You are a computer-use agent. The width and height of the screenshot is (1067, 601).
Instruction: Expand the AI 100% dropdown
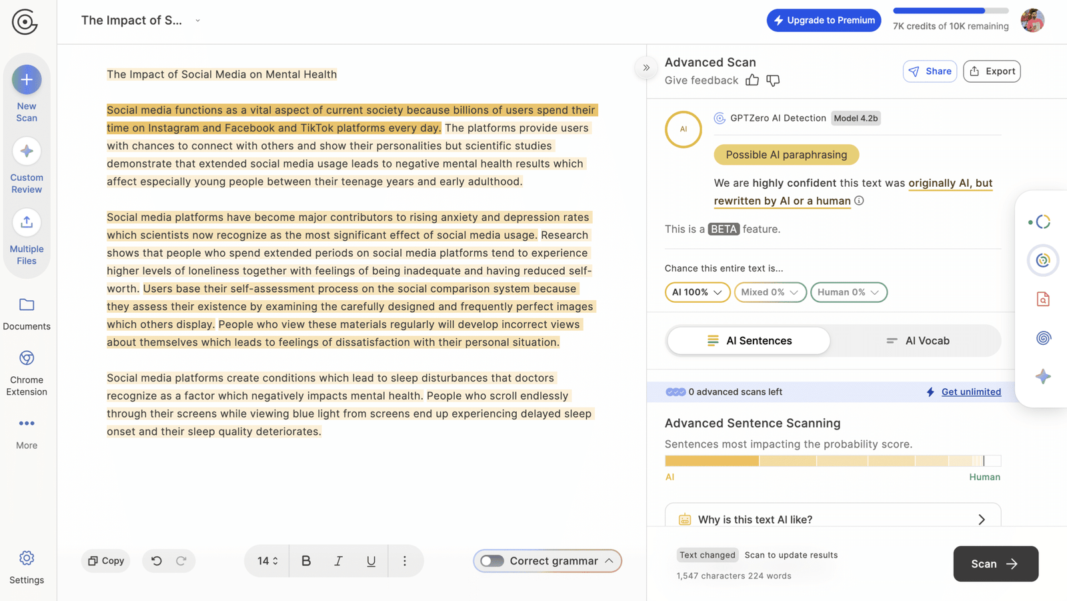pos(697,292)
